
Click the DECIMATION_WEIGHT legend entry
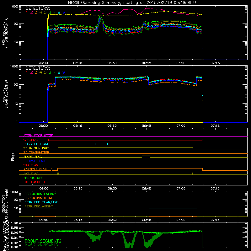pyautogui.click(x=40, y=198)
